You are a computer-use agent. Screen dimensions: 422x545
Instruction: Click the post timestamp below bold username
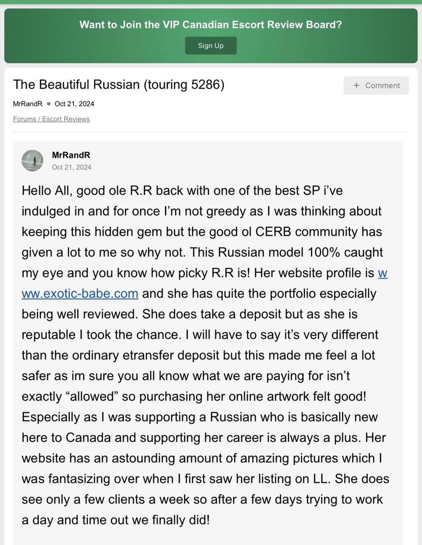click(72, 167)
